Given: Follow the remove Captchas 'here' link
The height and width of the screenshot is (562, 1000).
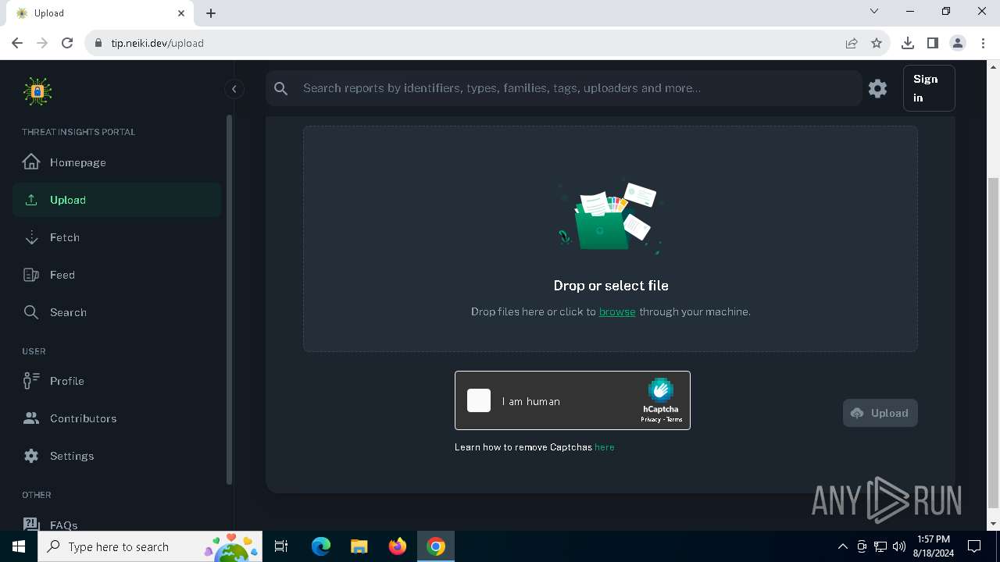Looking at the screenshot, I should pyautogui.click(x=605, y=447).
